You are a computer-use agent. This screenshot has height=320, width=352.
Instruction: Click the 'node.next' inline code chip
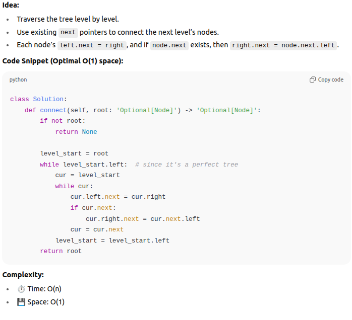click(169, 45)
